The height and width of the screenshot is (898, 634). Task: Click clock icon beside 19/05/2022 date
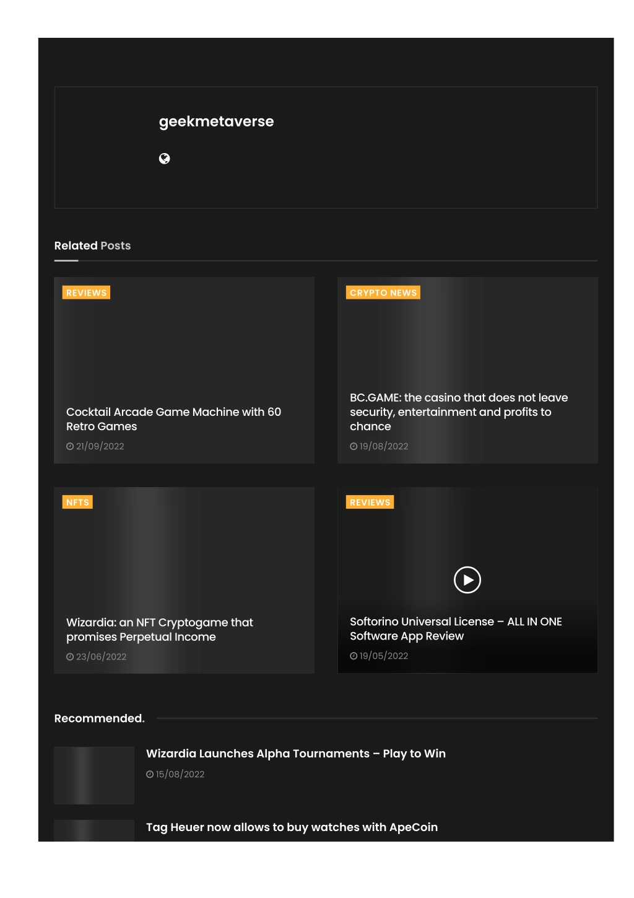(354, 656)
